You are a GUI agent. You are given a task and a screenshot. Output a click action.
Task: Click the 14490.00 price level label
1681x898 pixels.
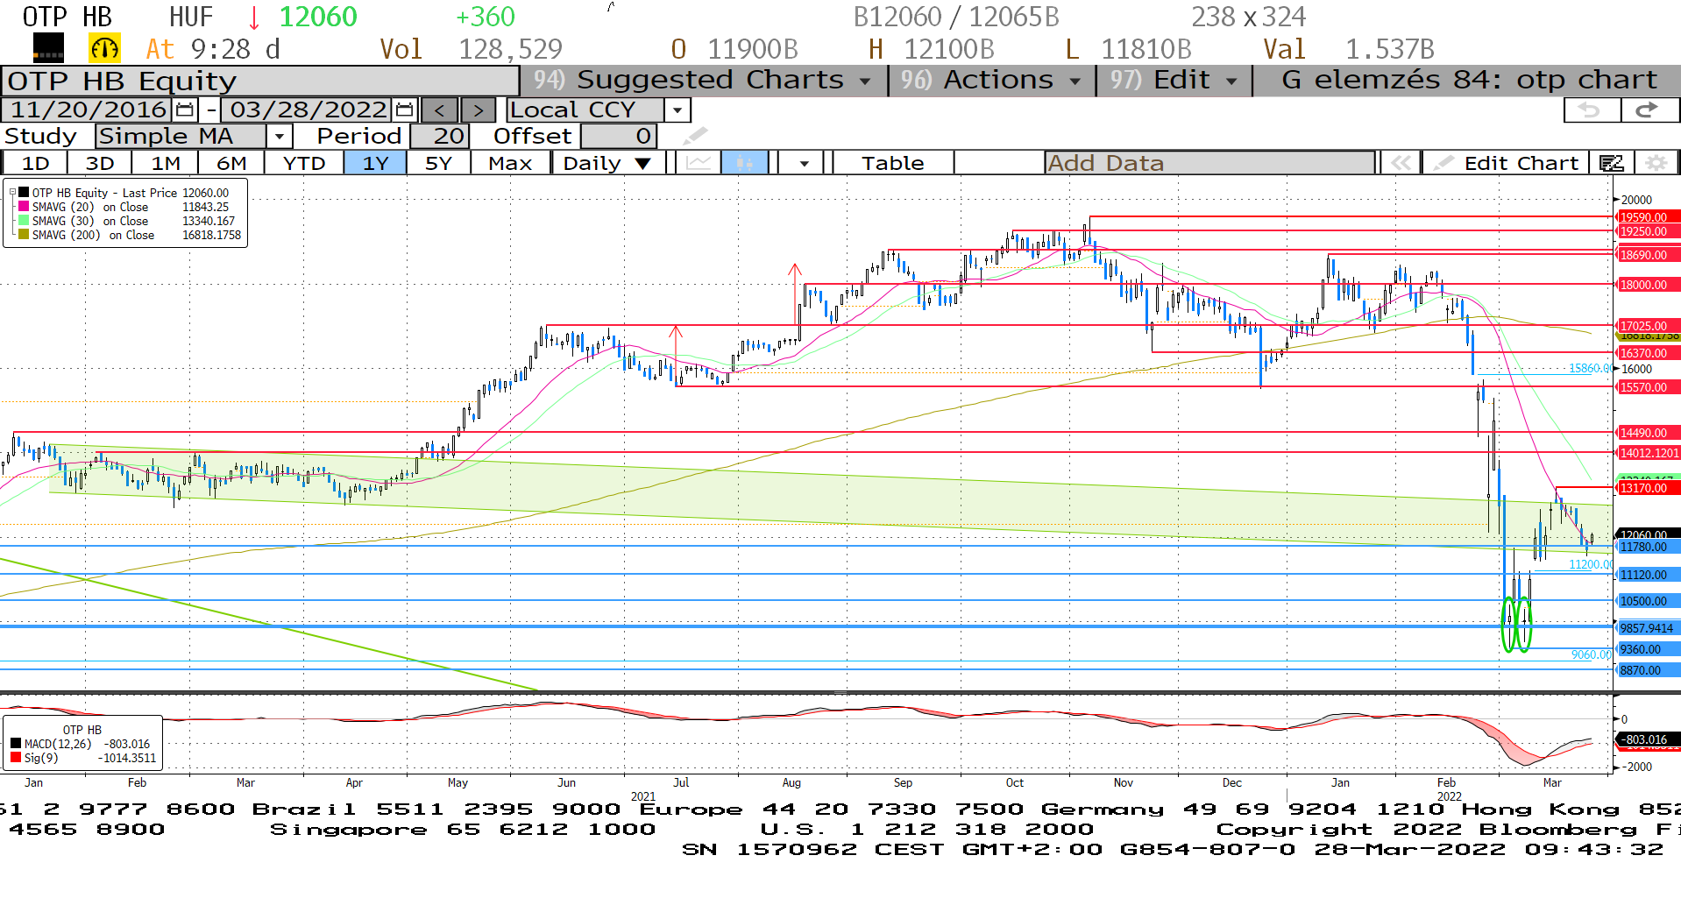pos(1648,433)
